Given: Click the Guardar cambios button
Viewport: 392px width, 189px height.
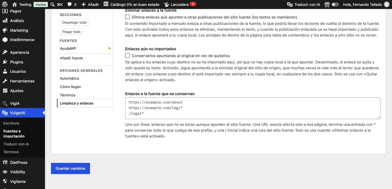Looking at the screenshot, I should (x=71, y=169).
